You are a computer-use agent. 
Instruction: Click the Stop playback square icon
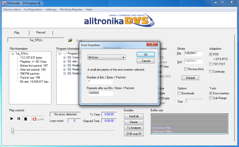25,119
